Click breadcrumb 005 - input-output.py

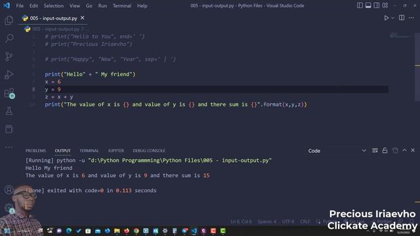pyautogui.click(x=56, y=29)
